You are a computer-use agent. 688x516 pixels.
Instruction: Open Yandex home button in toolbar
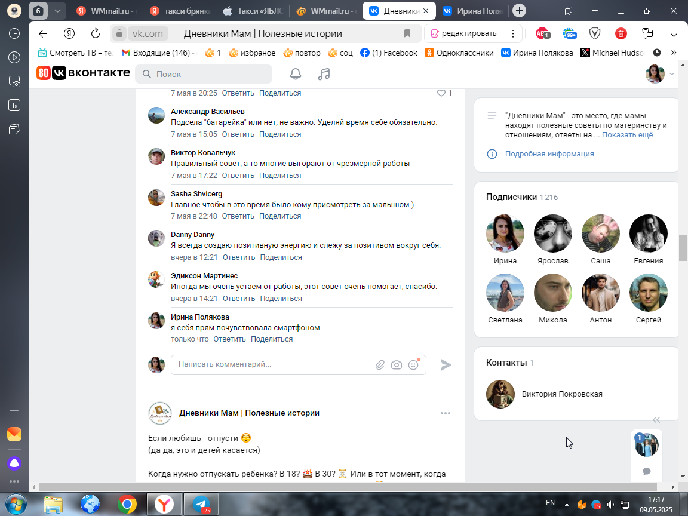69,34
